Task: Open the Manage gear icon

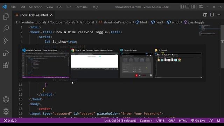Action: 6,111
